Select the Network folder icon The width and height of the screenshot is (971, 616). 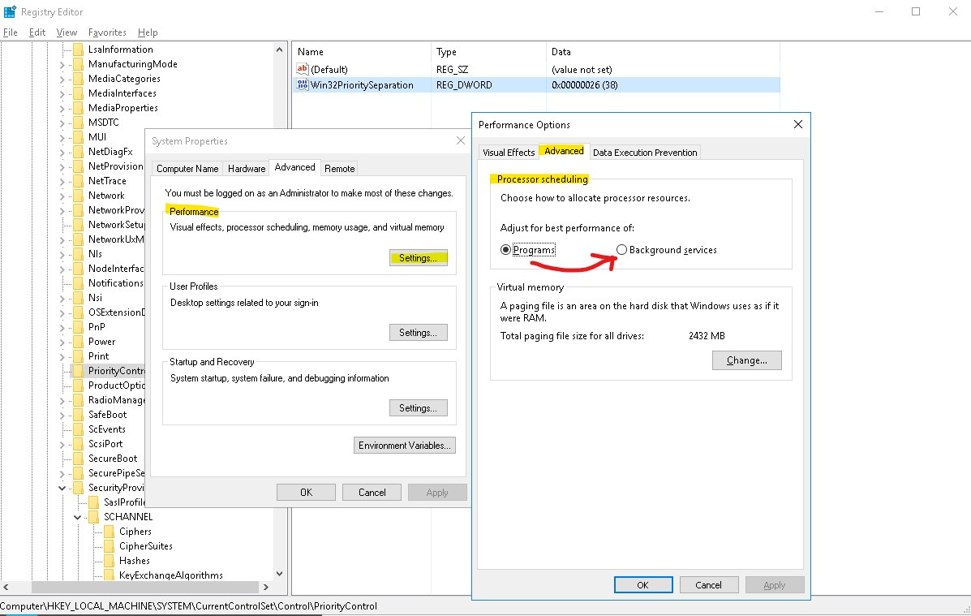click(x=78, y=196)
